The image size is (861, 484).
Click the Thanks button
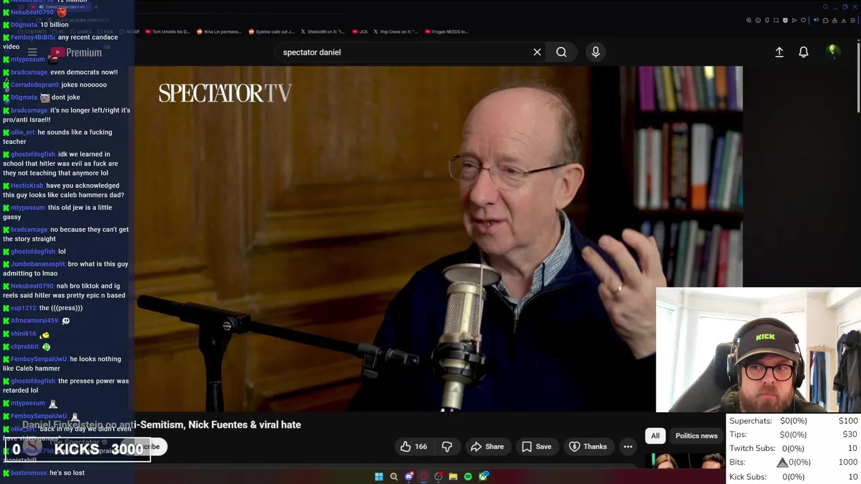pyautogui.click(x=588, y=446)
